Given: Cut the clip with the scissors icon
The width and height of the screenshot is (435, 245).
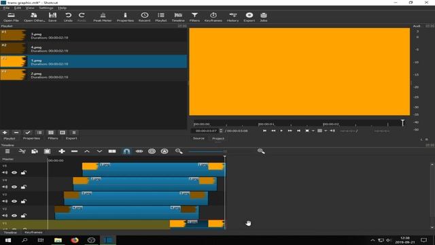Looking at the screenshot, I should 22,151.
